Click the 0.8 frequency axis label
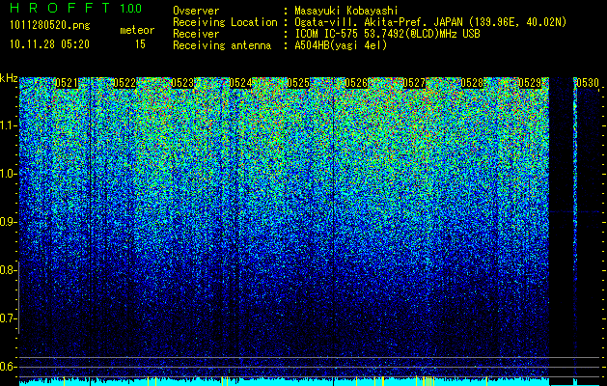 (x=9, y=270)
